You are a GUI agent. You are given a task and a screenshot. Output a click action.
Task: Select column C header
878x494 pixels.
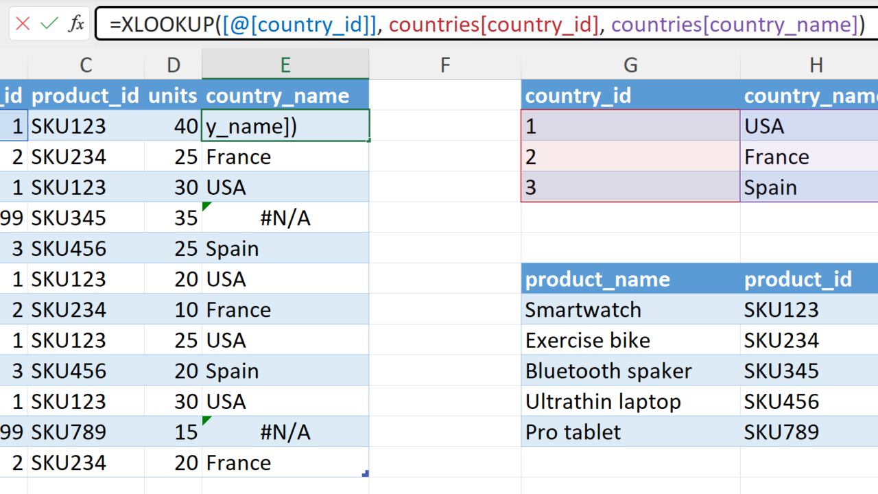(86, 65)
